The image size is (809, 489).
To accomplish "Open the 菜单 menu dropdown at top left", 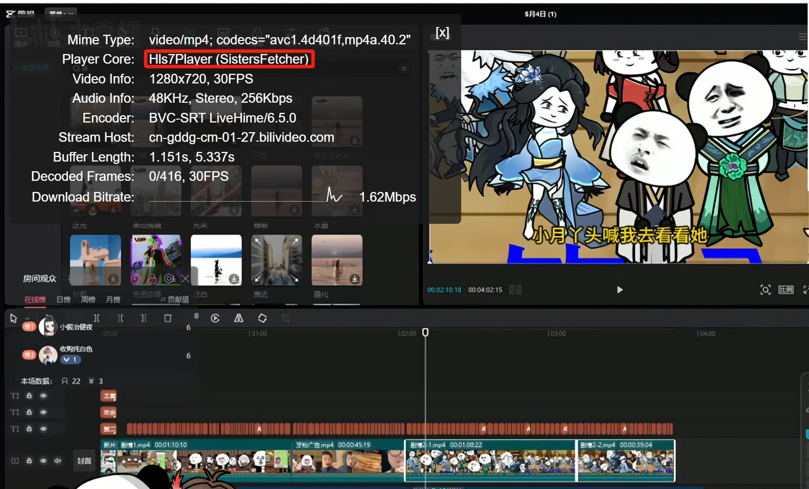I will 61,14.
